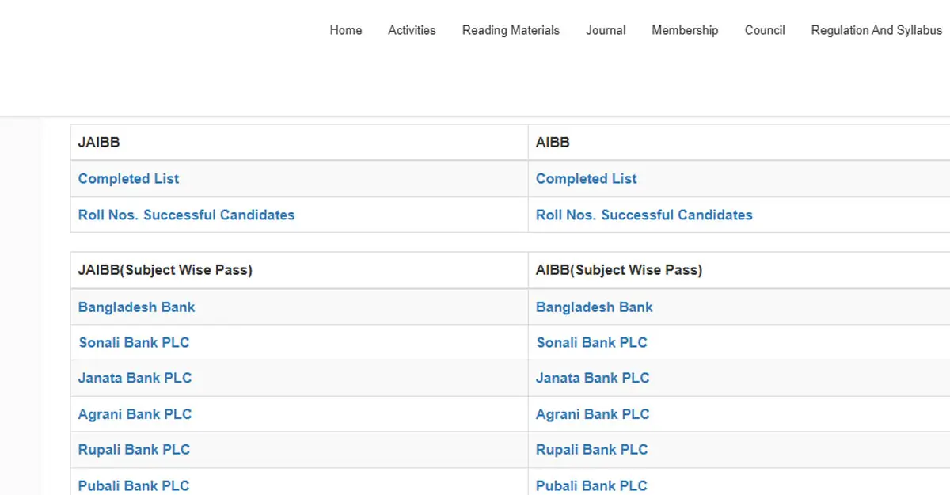The image size is (950, 495).
Task: Select Sonali Bank PLC in JAIBB column
Action: [x=134, y=343]
